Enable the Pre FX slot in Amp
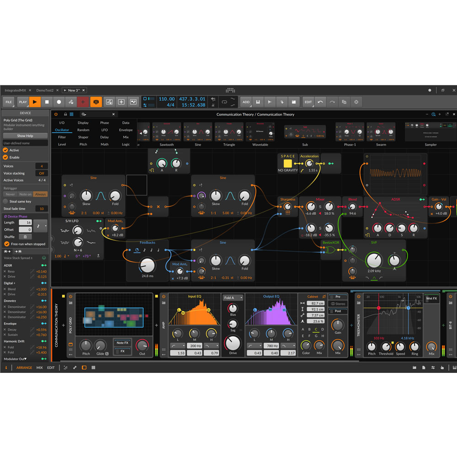Viewport: 457px width, 457px height. pyautogui.click(x=338, y=297)
